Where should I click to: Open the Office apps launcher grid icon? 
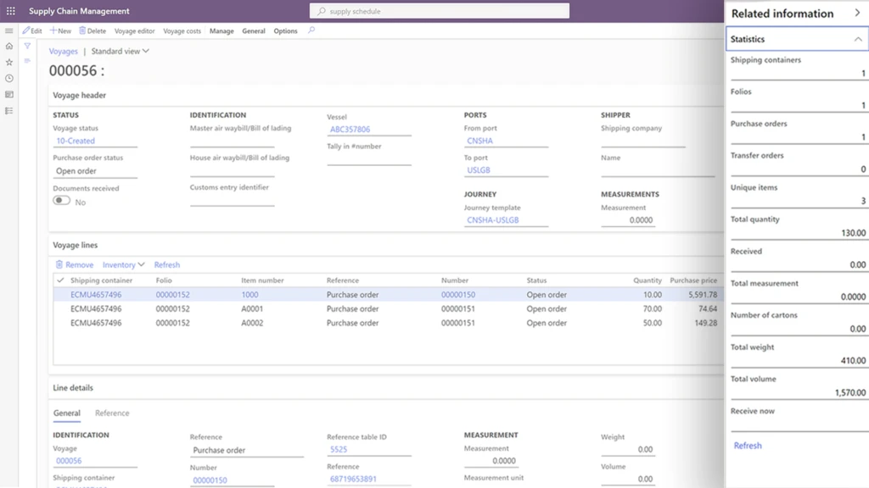(9, 10)
